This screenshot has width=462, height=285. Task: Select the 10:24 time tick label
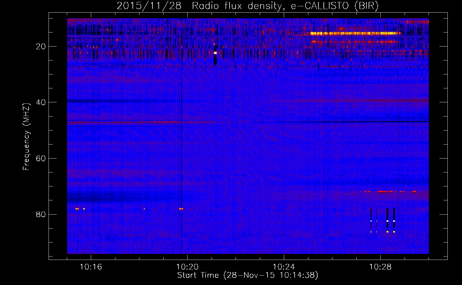284,267
